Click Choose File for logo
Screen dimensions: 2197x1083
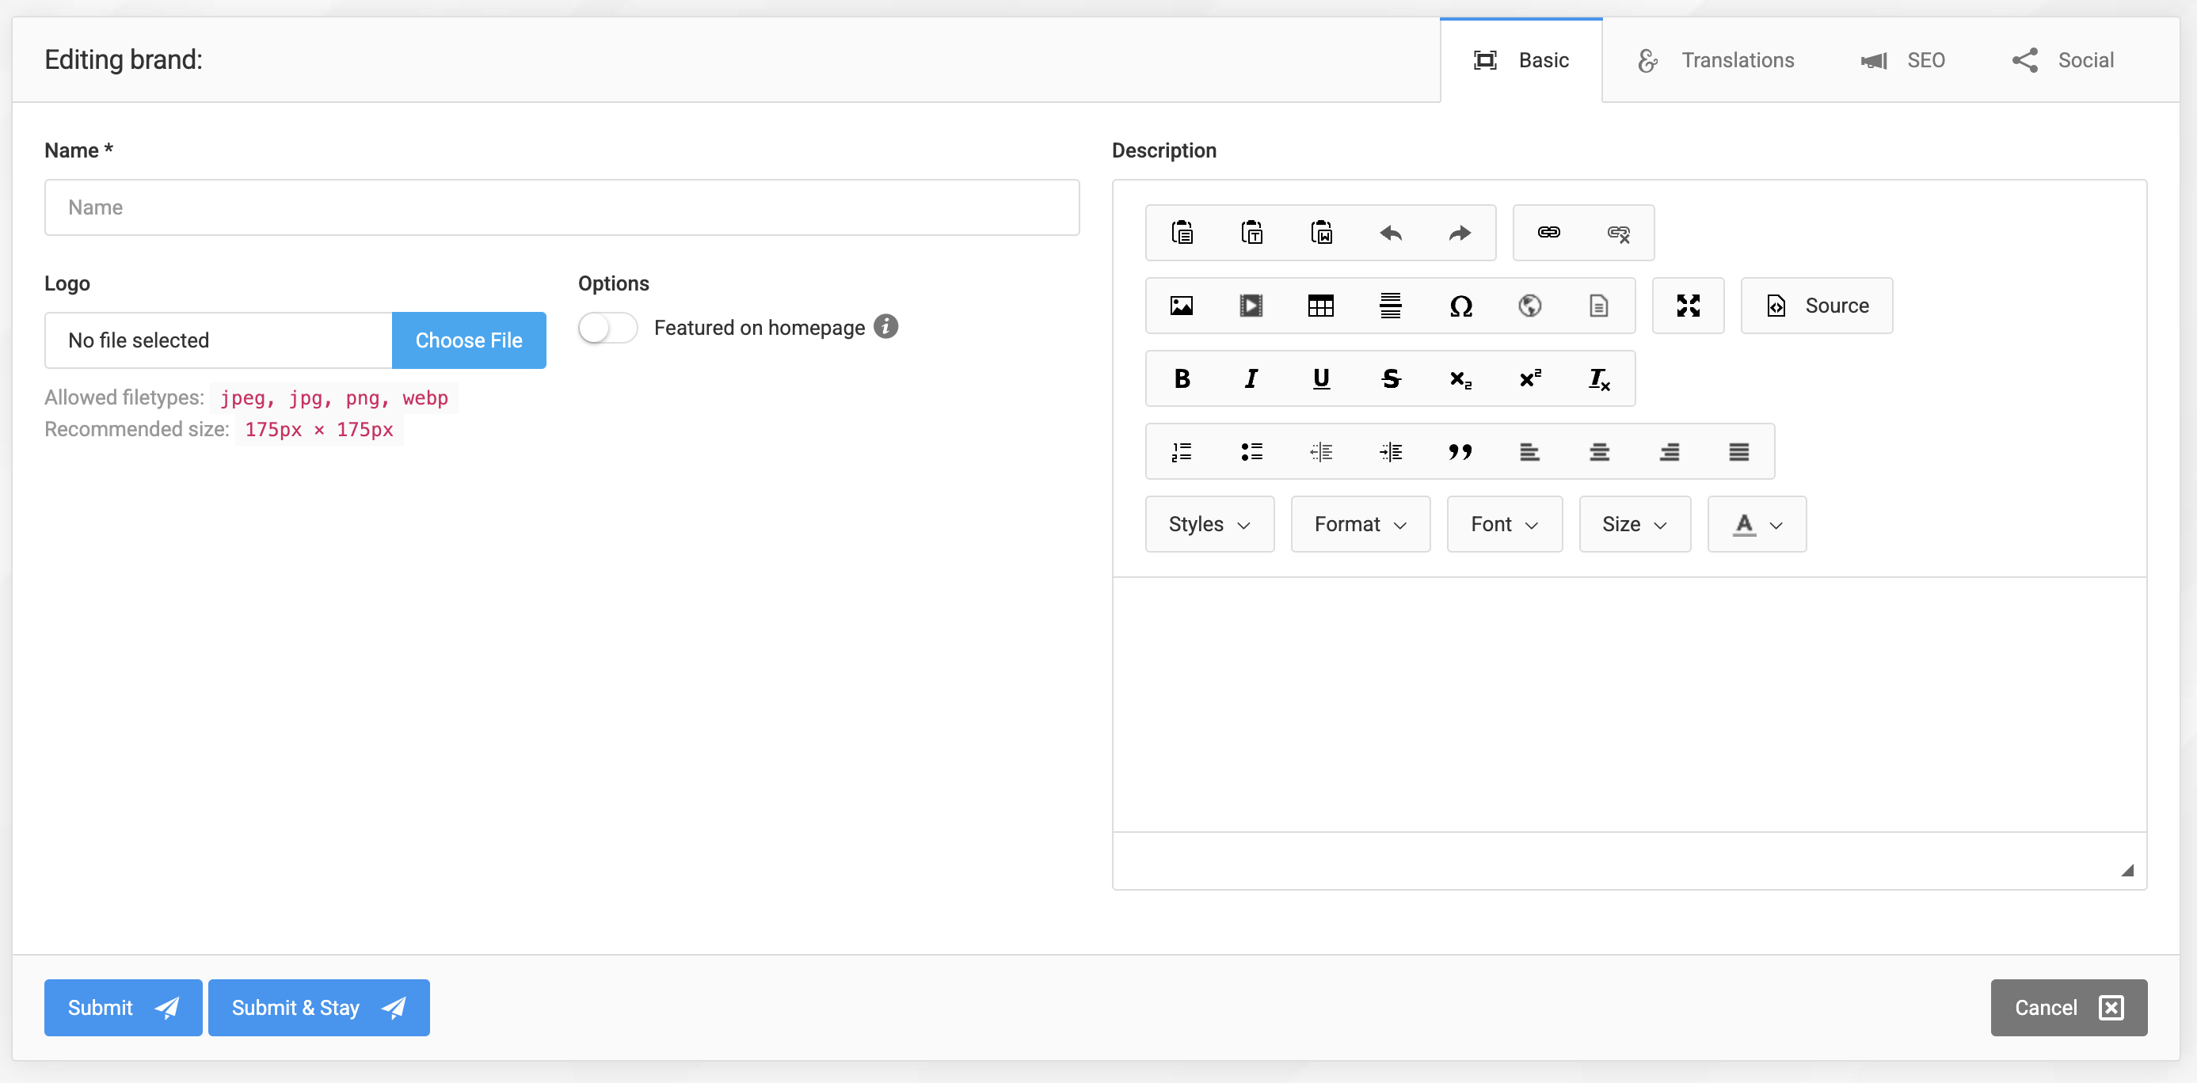click(468, 340)
